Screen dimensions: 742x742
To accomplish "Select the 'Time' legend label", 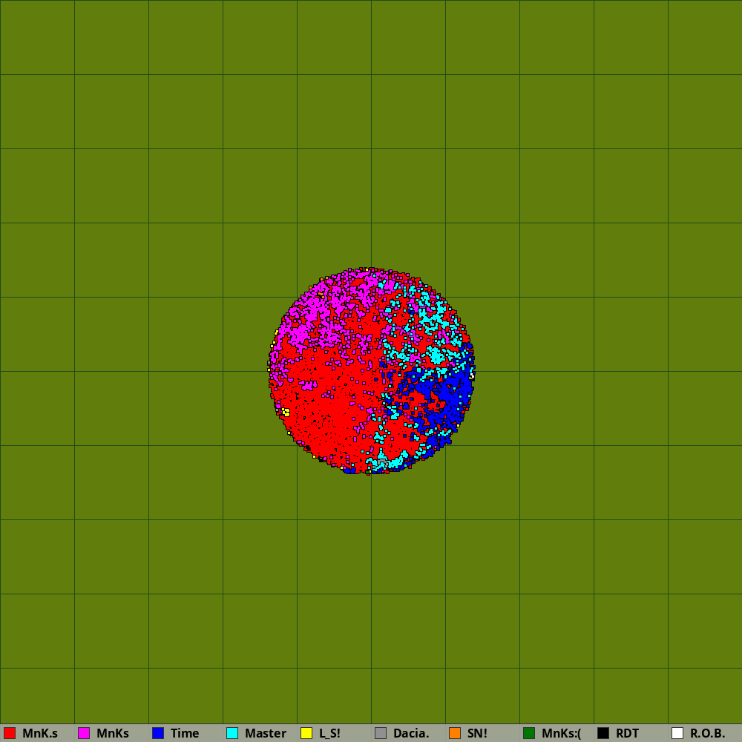I will 185,734.
